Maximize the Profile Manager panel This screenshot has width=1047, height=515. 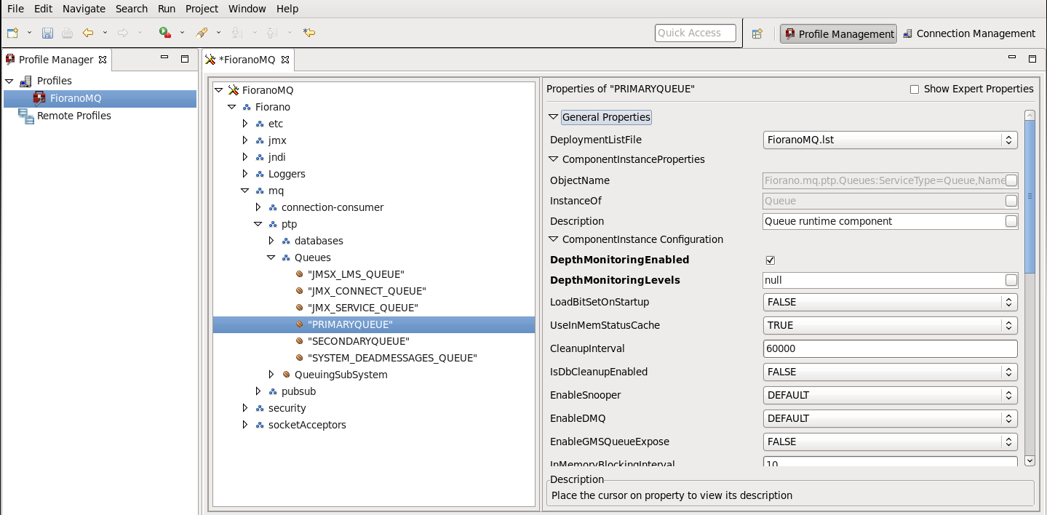tap(185, 59)
